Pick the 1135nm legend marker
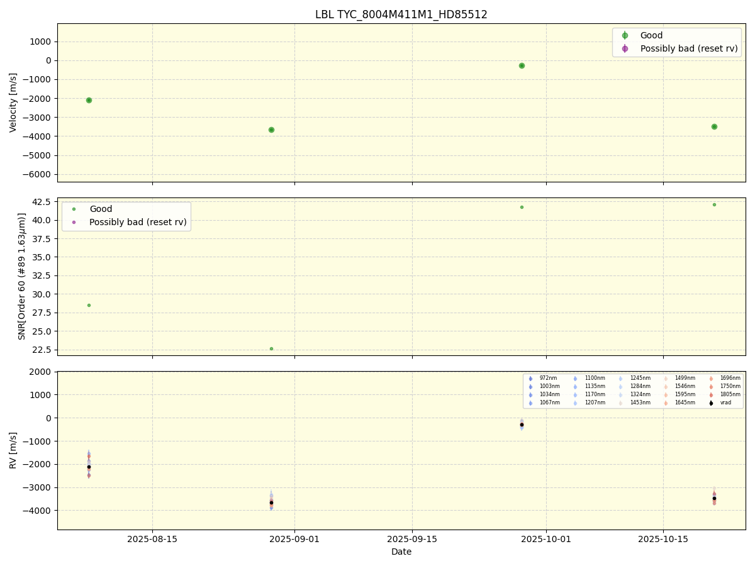755x566 pixels. [x=575, y=387]
